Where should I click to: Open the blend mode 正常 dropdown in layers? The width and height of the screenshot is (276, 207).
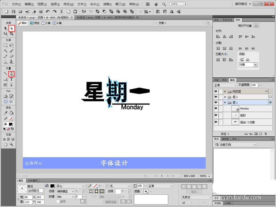click(225, 85)
